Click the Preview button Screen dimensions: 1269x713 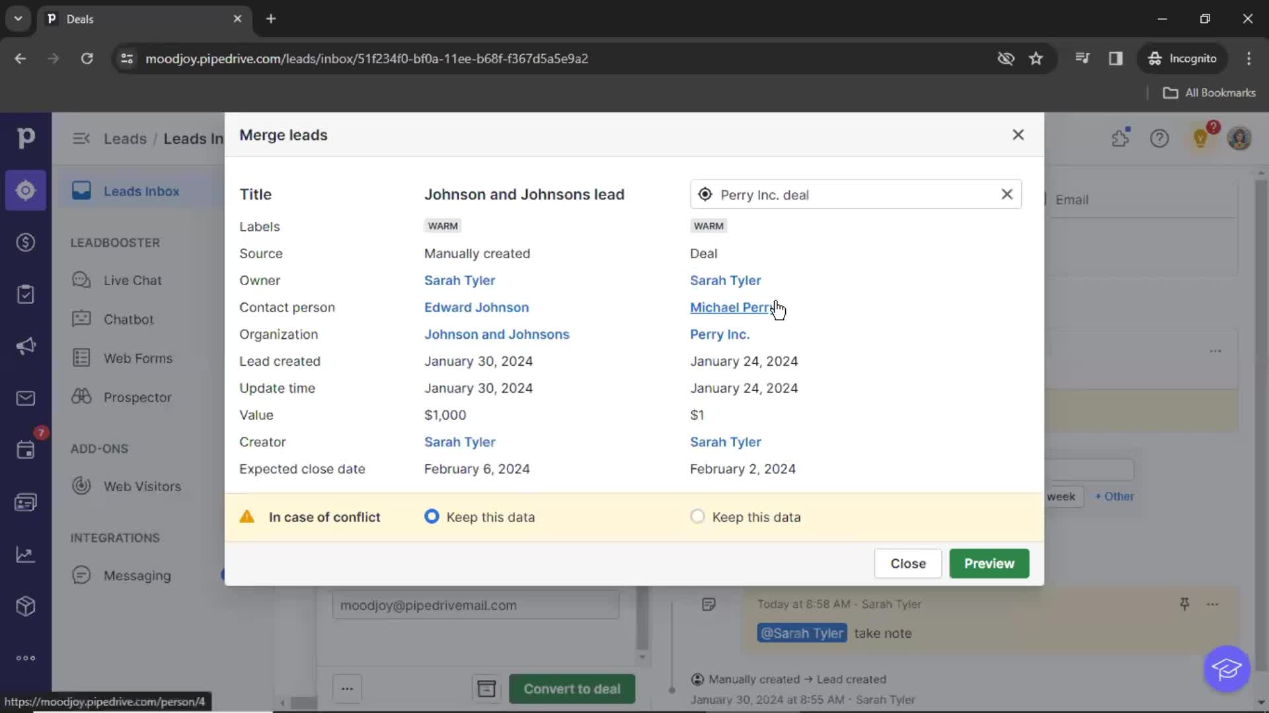tap(989, 564)
